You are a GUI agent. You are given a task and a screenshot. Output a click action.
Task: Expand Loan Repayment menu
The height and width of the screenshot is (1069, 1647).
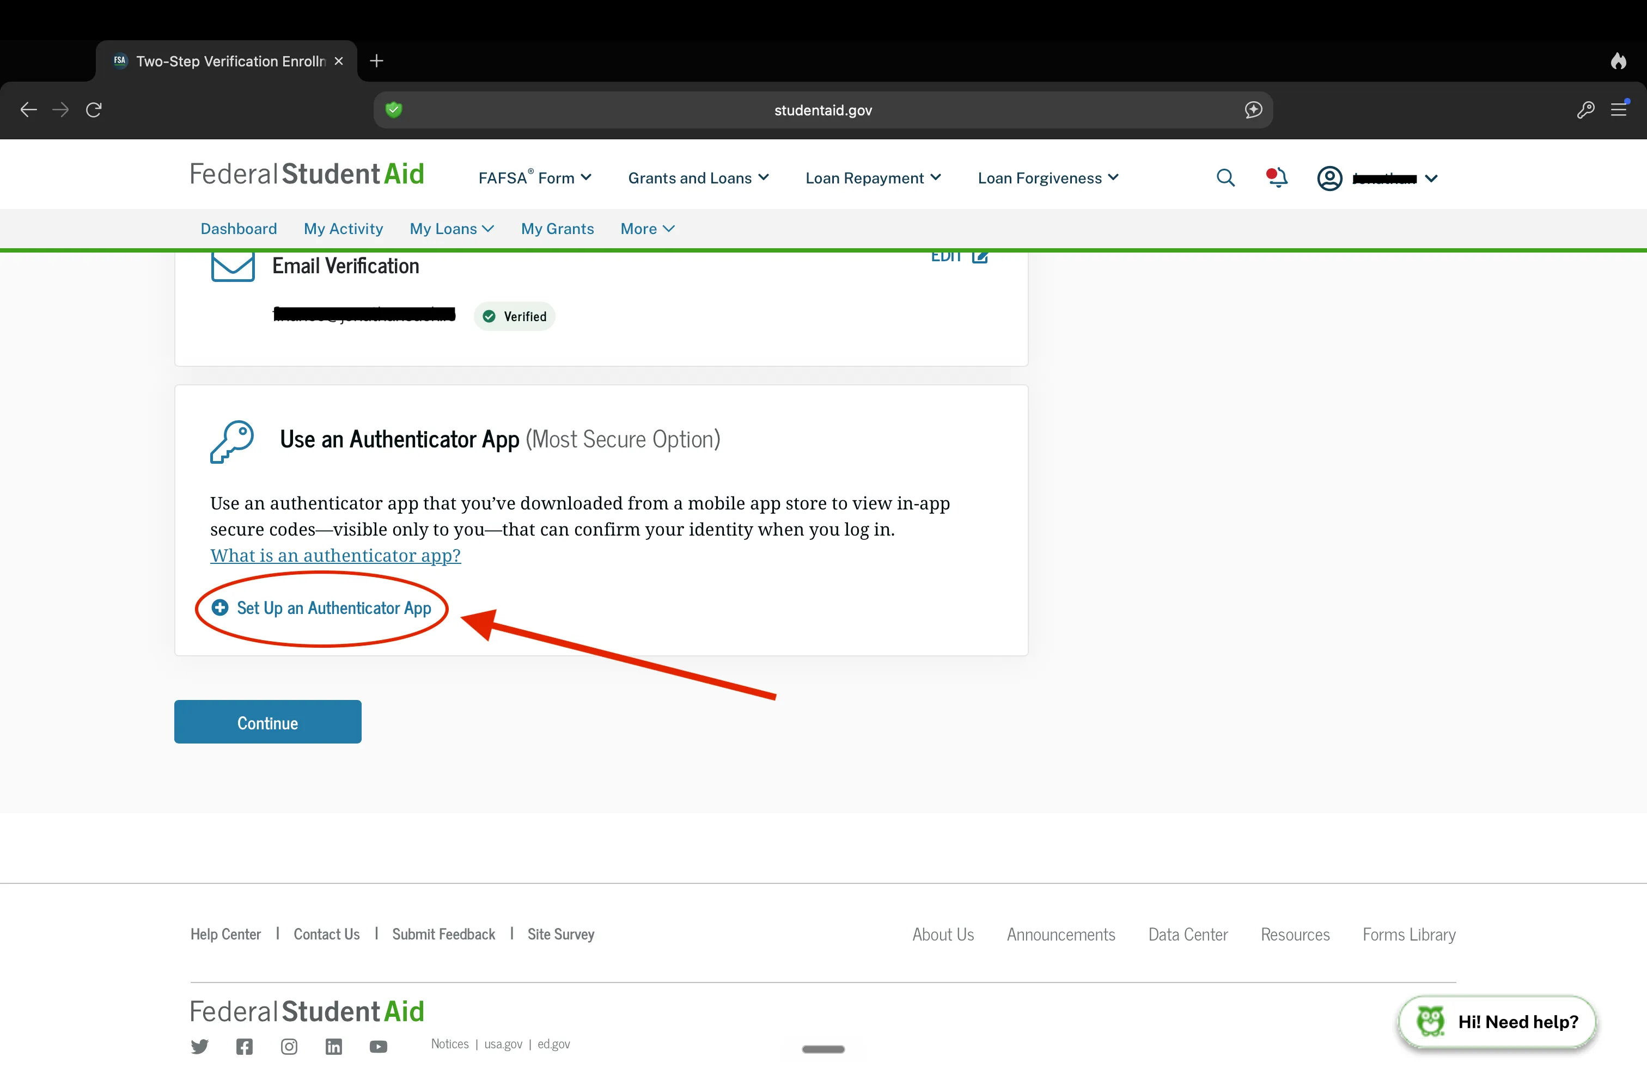[x=873, y=177]
